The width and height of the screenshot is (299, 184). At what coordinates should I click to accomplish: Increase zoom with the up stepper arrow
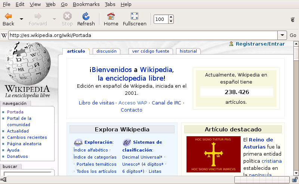point(171,17)
